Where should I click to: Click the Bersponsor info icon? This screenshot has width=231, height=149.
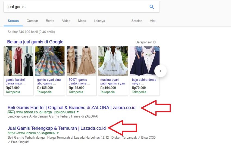click(154, 42)
